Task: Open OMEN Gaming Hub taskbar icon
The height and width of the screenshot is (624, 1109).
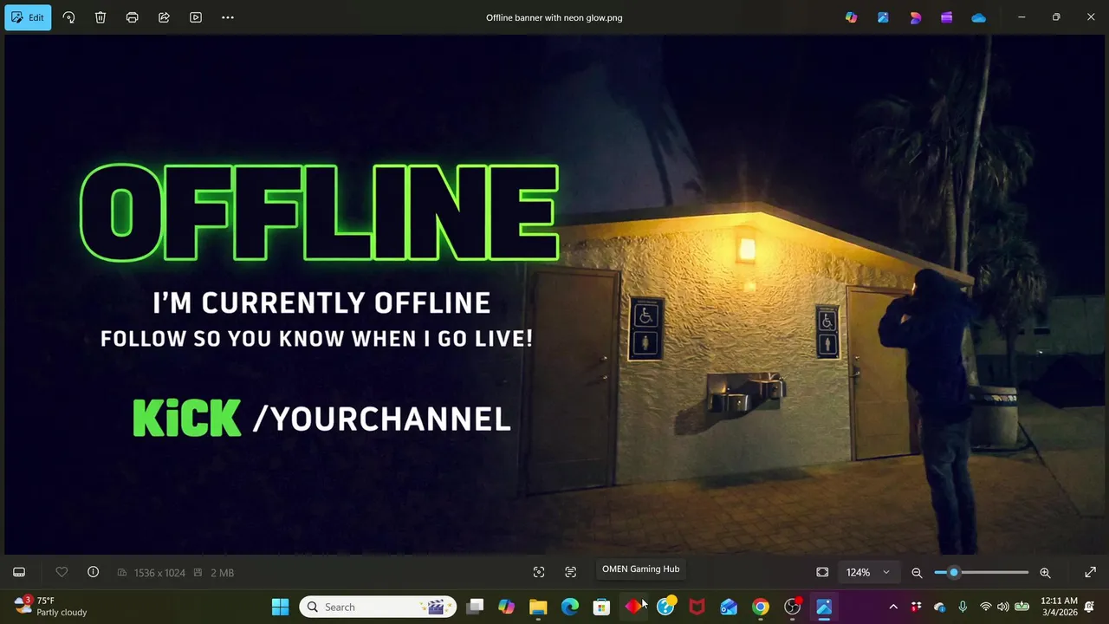Action: (633, 607)
